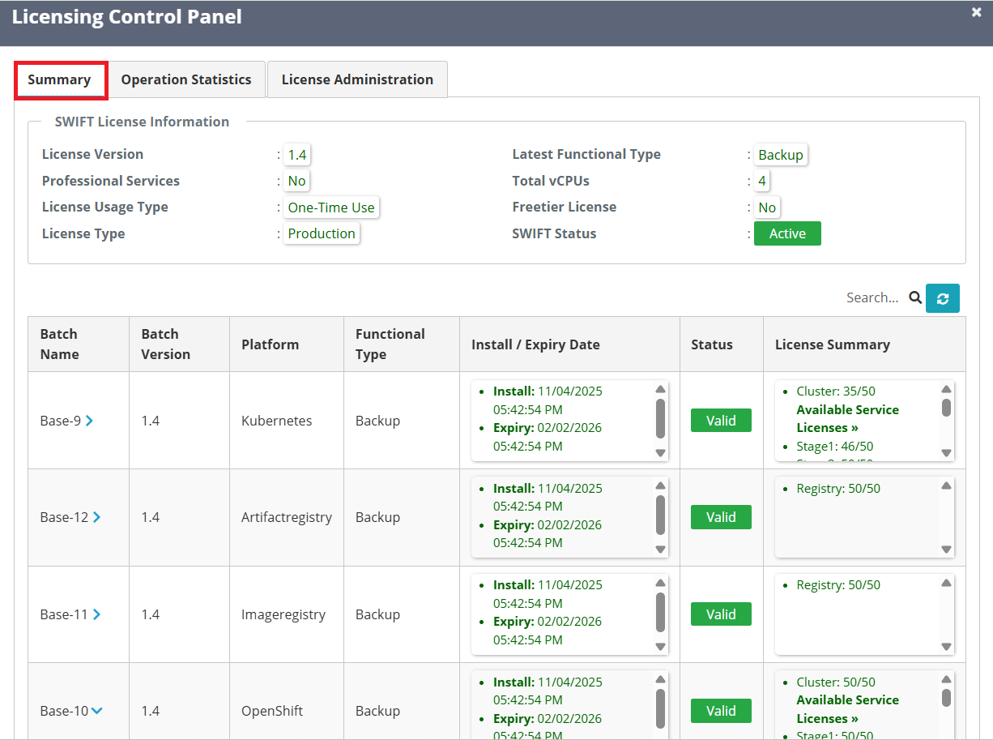
Task: Expand the Base-12 batch row chevron
Action: point(96,517)
